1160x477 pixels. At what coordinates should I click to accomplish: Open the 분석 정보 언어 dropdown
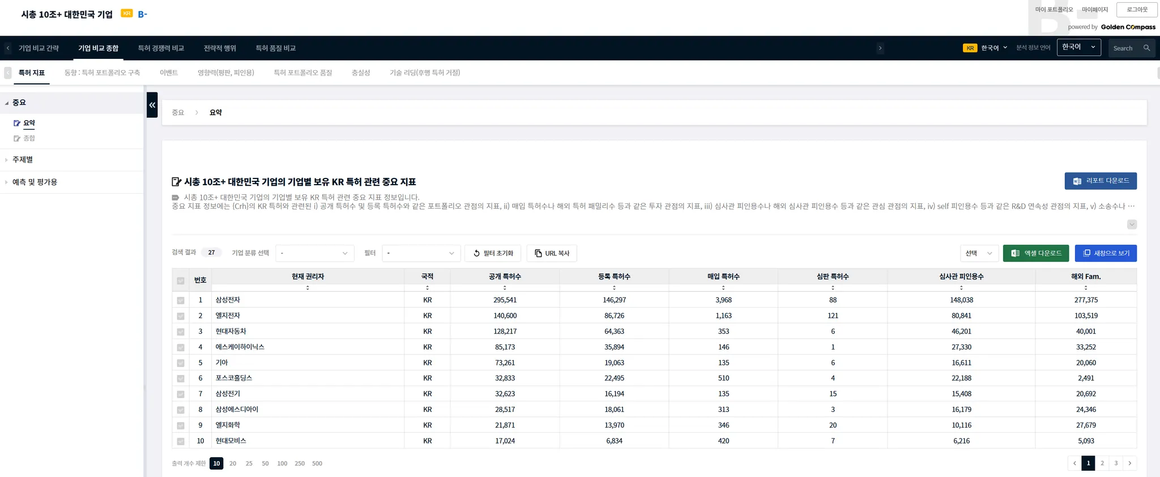pos(1078,48)
